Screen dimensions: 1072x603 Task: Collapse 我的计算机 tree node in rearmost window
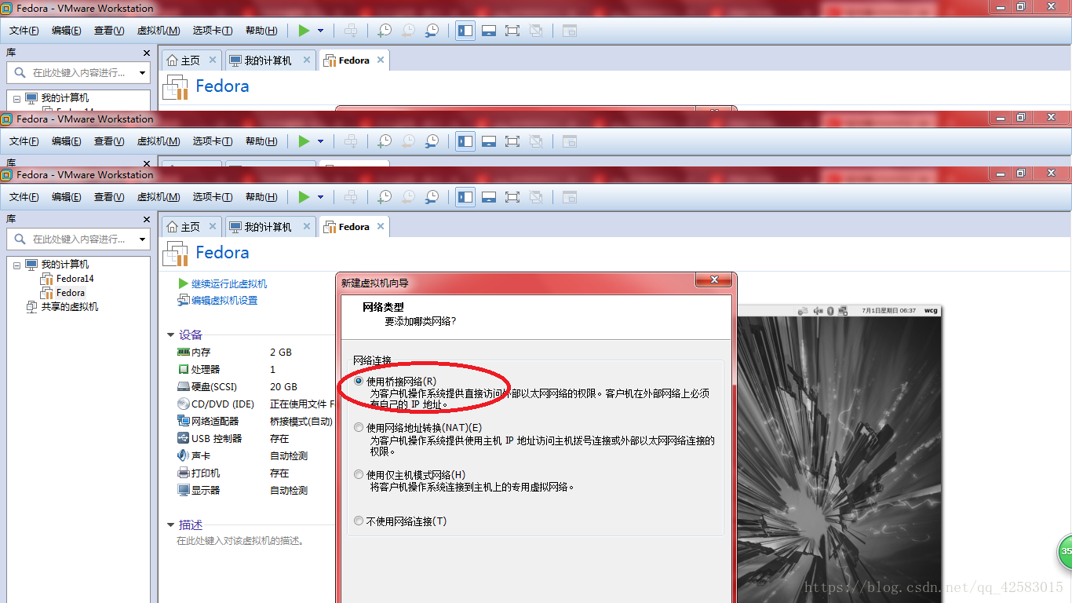coord(16,98)
